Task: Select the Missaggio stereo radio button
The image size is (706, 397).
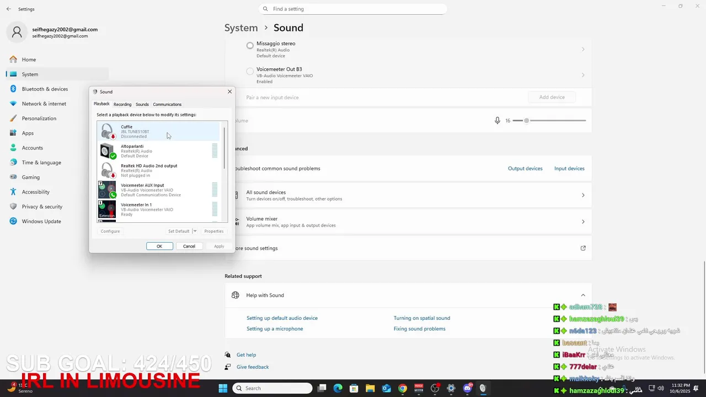Action: 250,46
